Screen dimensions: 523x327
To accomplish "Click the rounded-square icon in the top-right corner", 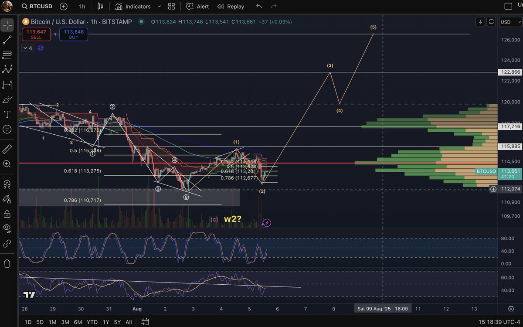I will (x=508, y=6).
